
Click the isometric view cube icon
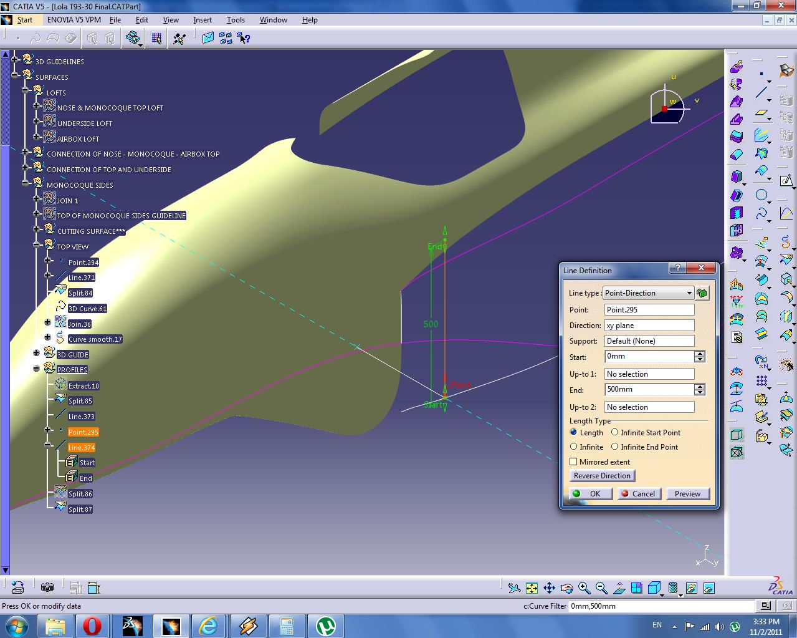click(654, 587)
